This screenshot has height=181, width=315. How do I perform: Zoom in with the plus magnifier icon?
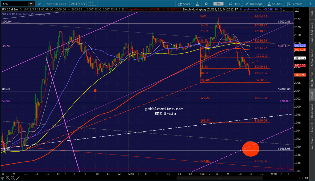(x=8, y=178)
